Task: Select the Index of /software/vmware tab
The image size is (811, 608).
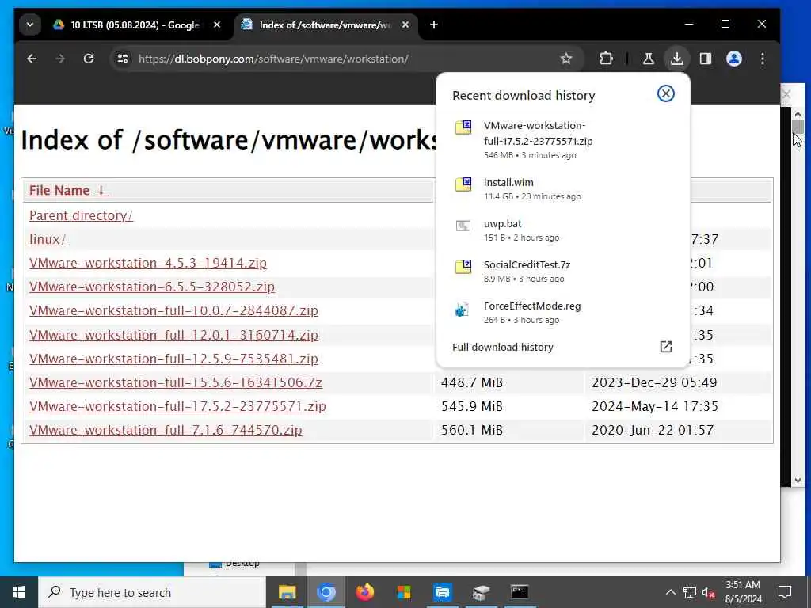Action: click(319, 25)
